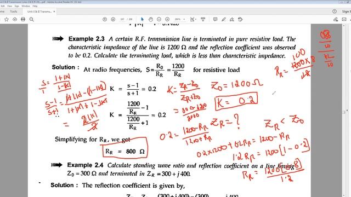
Task: Click the read mode scrolling icon
Action: (203, 20)
